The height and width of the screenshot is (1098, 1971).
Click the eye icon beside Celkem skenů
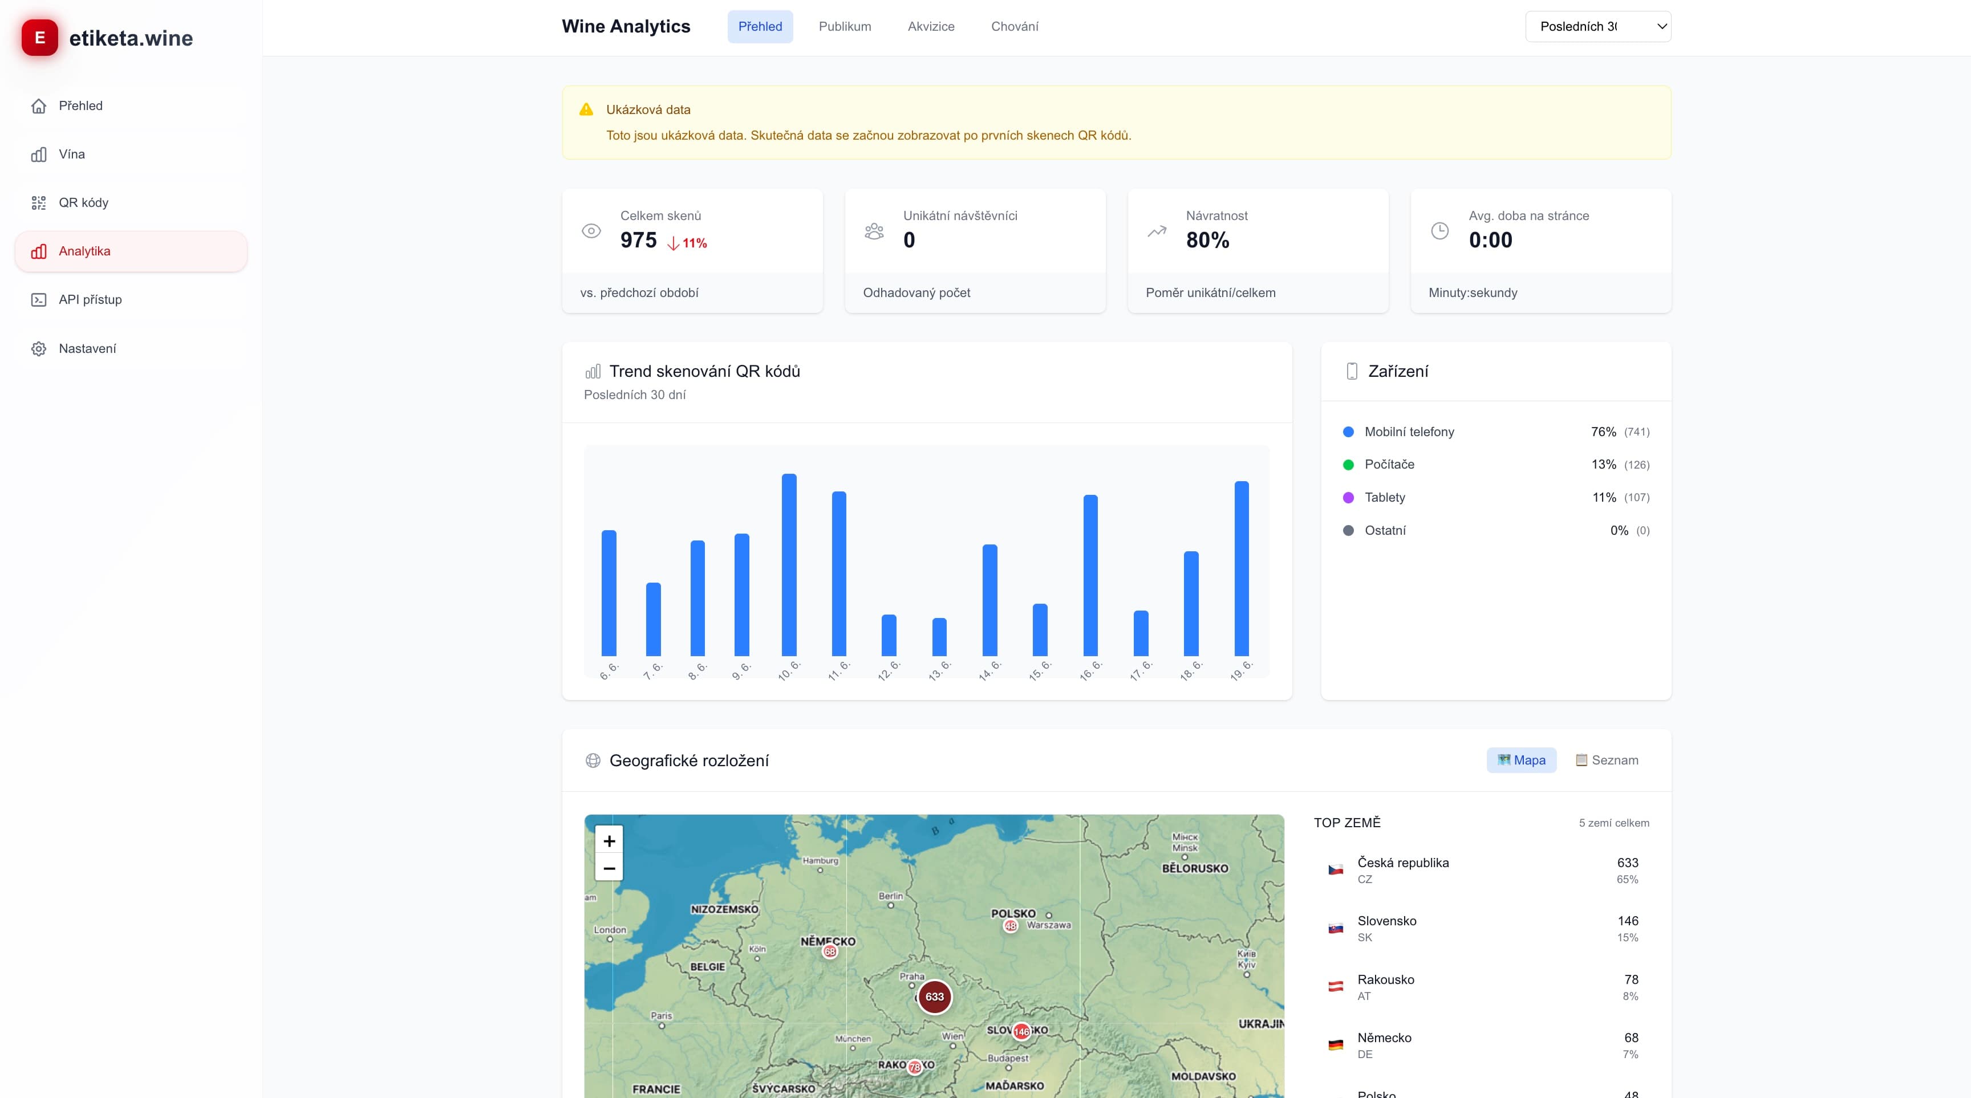click(591, 231)
